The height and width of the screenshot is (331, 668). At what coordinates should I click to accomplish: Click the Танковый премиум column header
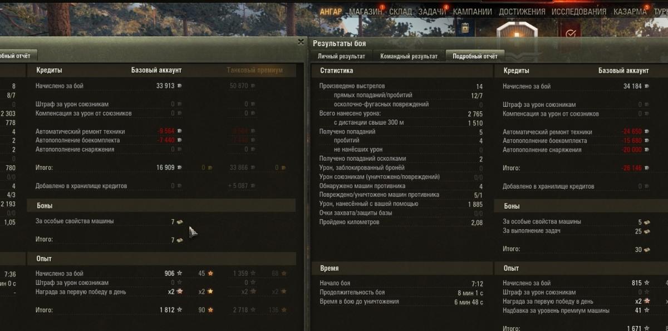pyautogui.click(x=254, y=70)
